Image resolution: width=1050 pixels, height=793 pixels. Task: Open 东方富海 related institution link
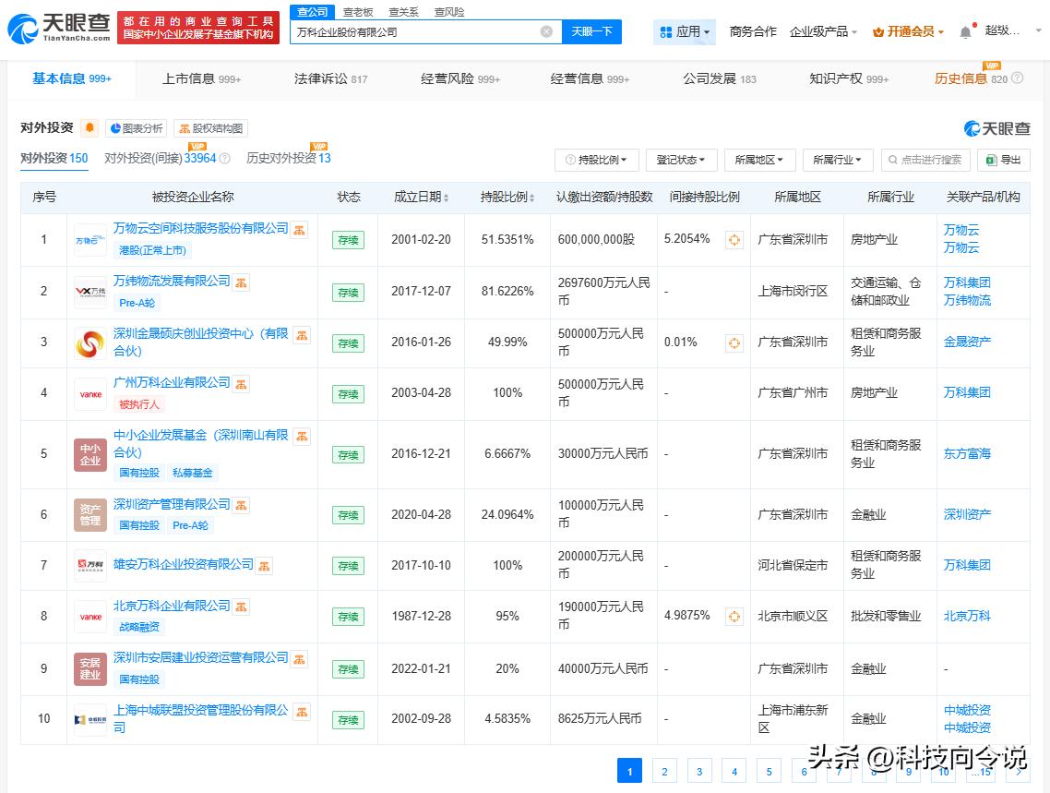click(967, 453)
